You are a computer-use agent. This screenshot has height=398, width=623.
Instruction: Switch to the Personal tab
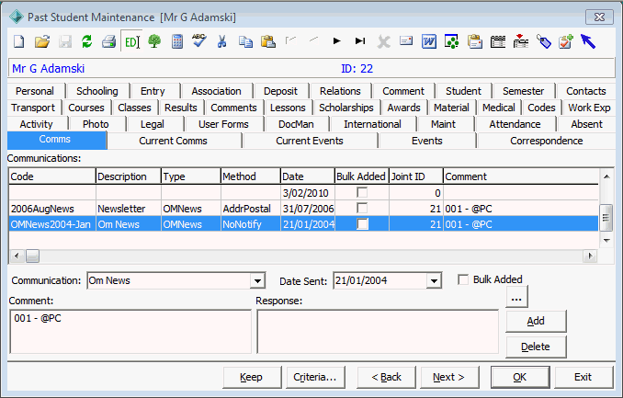coord(35,91)
